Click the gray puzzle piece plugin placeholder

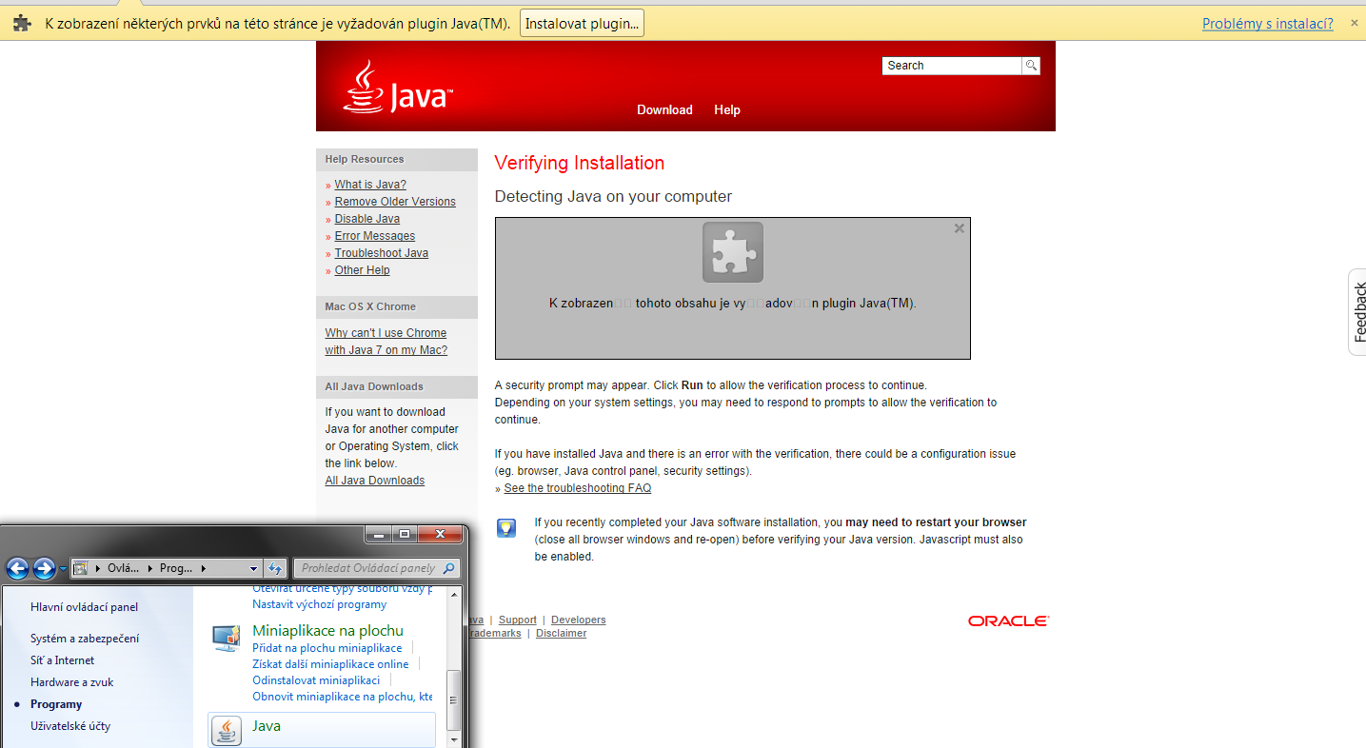(733, 252)
